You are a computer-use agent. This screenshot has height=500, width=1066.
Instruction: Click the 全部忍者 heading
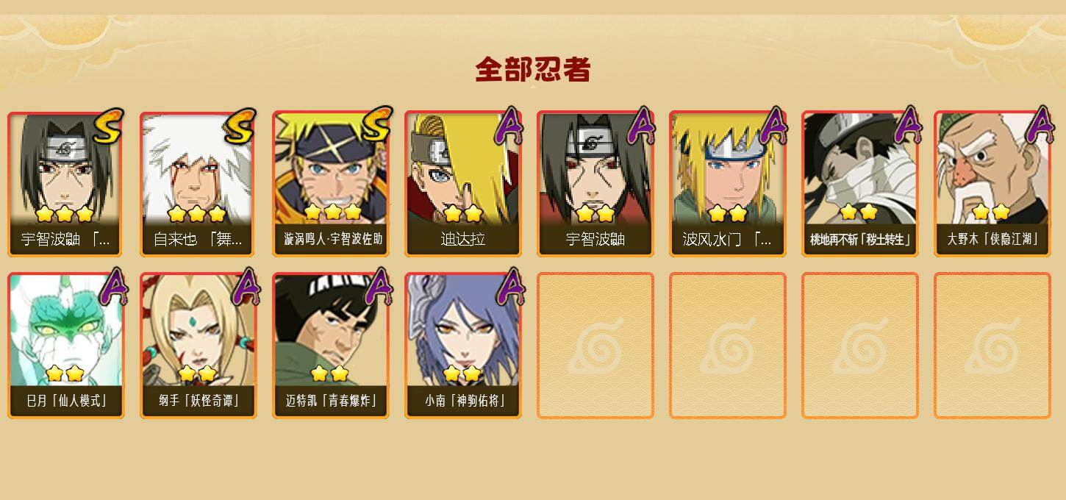pyautogui.click(x=533, y=70)
